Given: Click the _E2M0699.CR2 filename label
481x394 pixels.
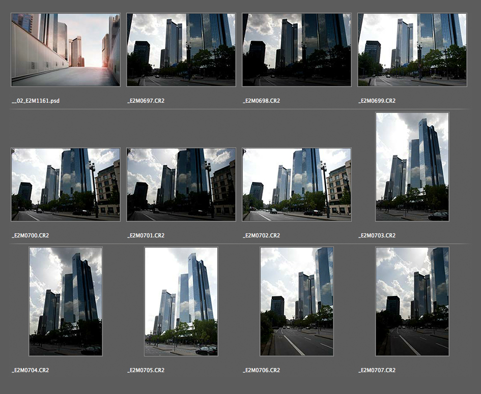Looking at the screenshot, I should click(x=377, y=101).
